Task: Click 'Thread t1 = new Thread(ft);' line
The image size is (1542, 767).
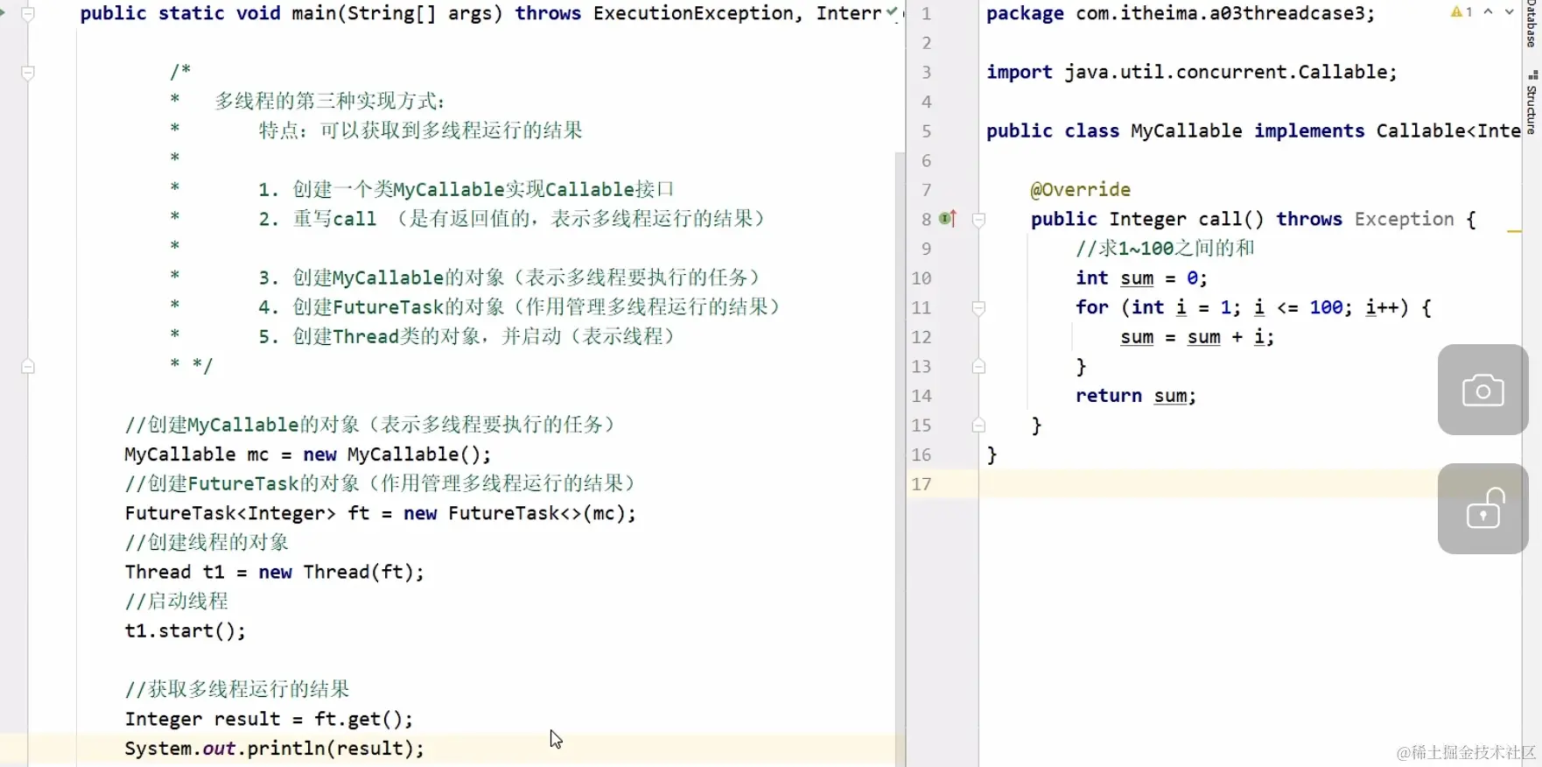Action: [x=274, y=572]
